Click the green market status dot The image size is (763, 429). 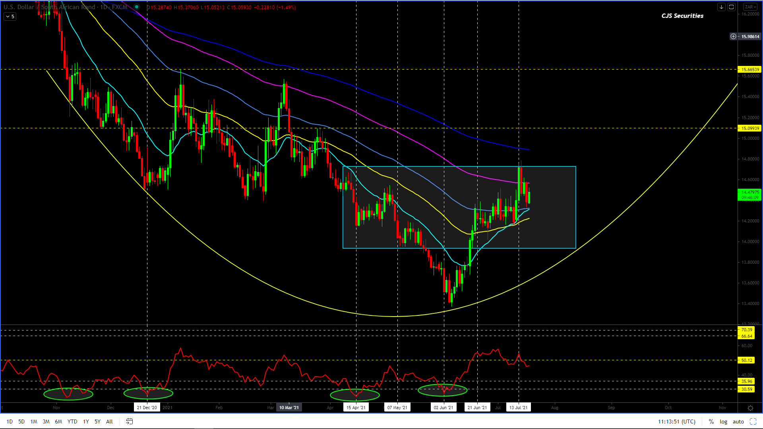point(137,7)
